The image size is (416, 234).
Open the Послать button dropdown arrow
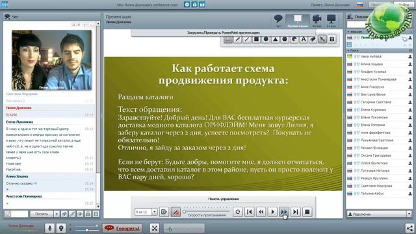coord(57,214)
